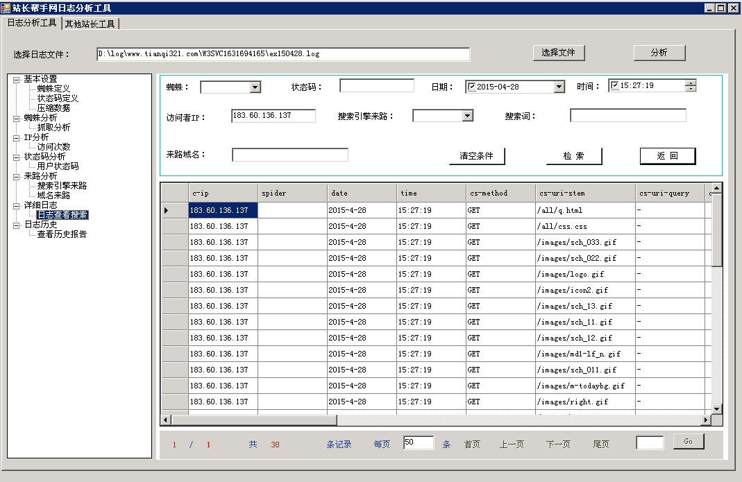Screen dimensions: 742x482
Task: Enable or disable the date filter checkbox
Action: click(472, 87)
